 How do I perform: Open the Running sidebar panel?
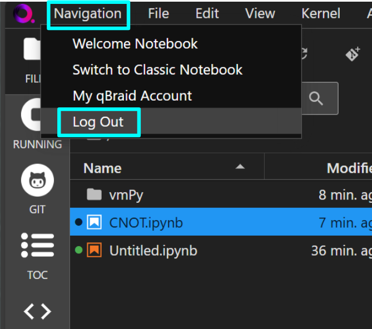click(37, 124)
